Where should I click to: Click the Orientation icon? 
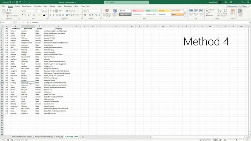[60, 11]
